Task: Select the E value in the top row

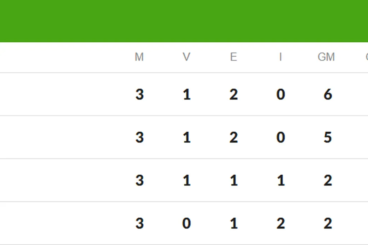Action: (x=233, y=94)
